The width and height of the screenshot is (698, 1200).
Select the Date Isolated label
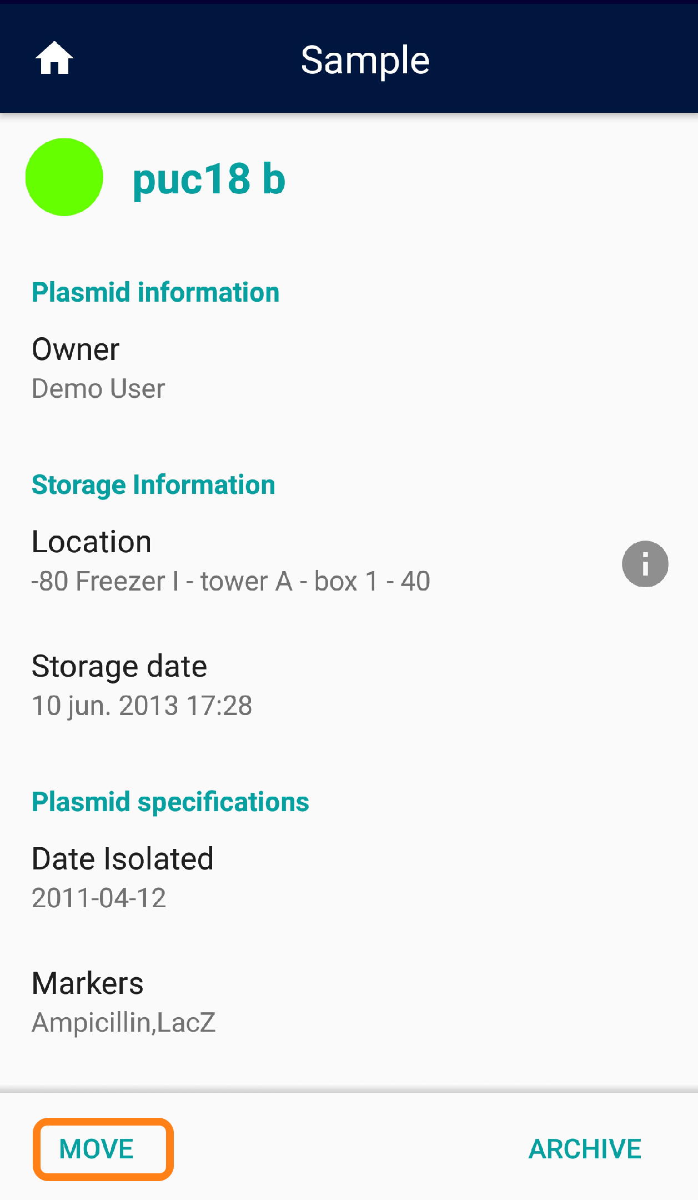coord(123,859)
